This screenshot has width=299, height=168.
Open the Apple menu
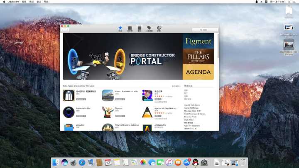(4, 2)
